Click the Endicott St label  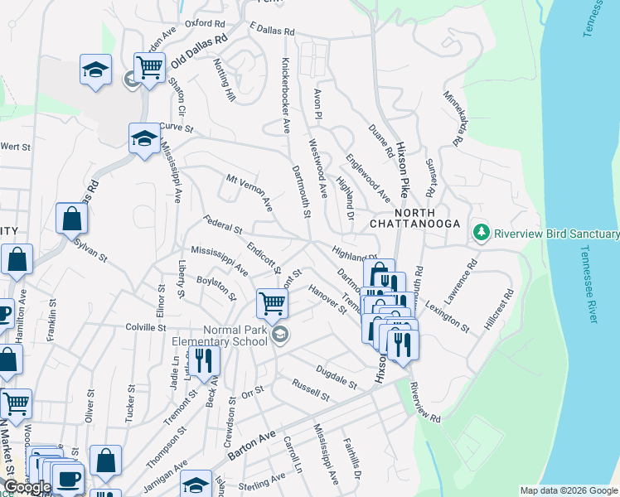point(264,258)
